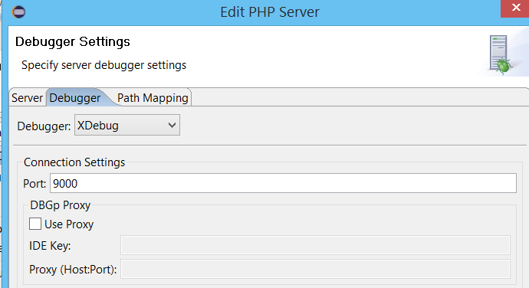The width and height of the screenshot is (529, 288).
Task: Click the Port field containing 9000
Action: pyautogui.click(x=283, y=184)
